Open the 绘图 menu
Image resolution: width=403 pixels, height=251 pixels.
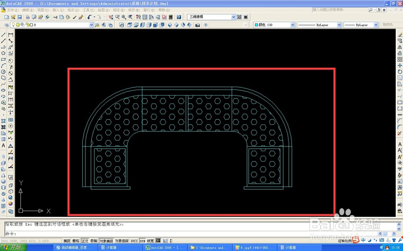pos(104,10)
